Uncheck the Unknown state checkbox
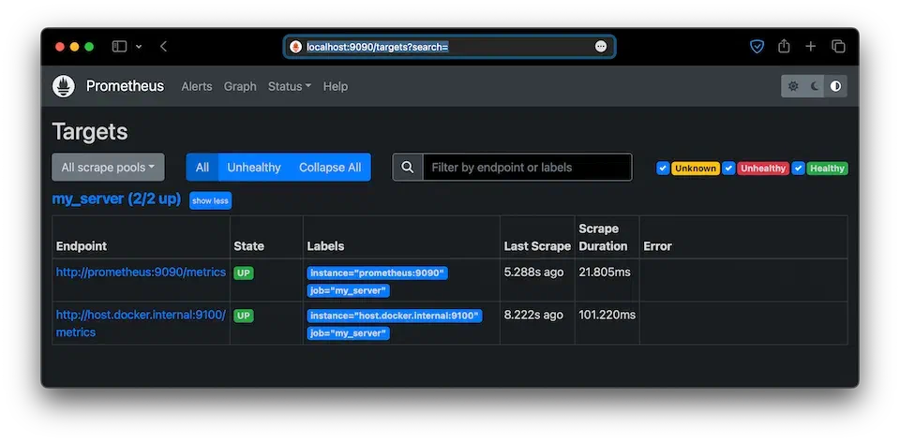Viewport: 900px width, 442px height. (663, 169)
